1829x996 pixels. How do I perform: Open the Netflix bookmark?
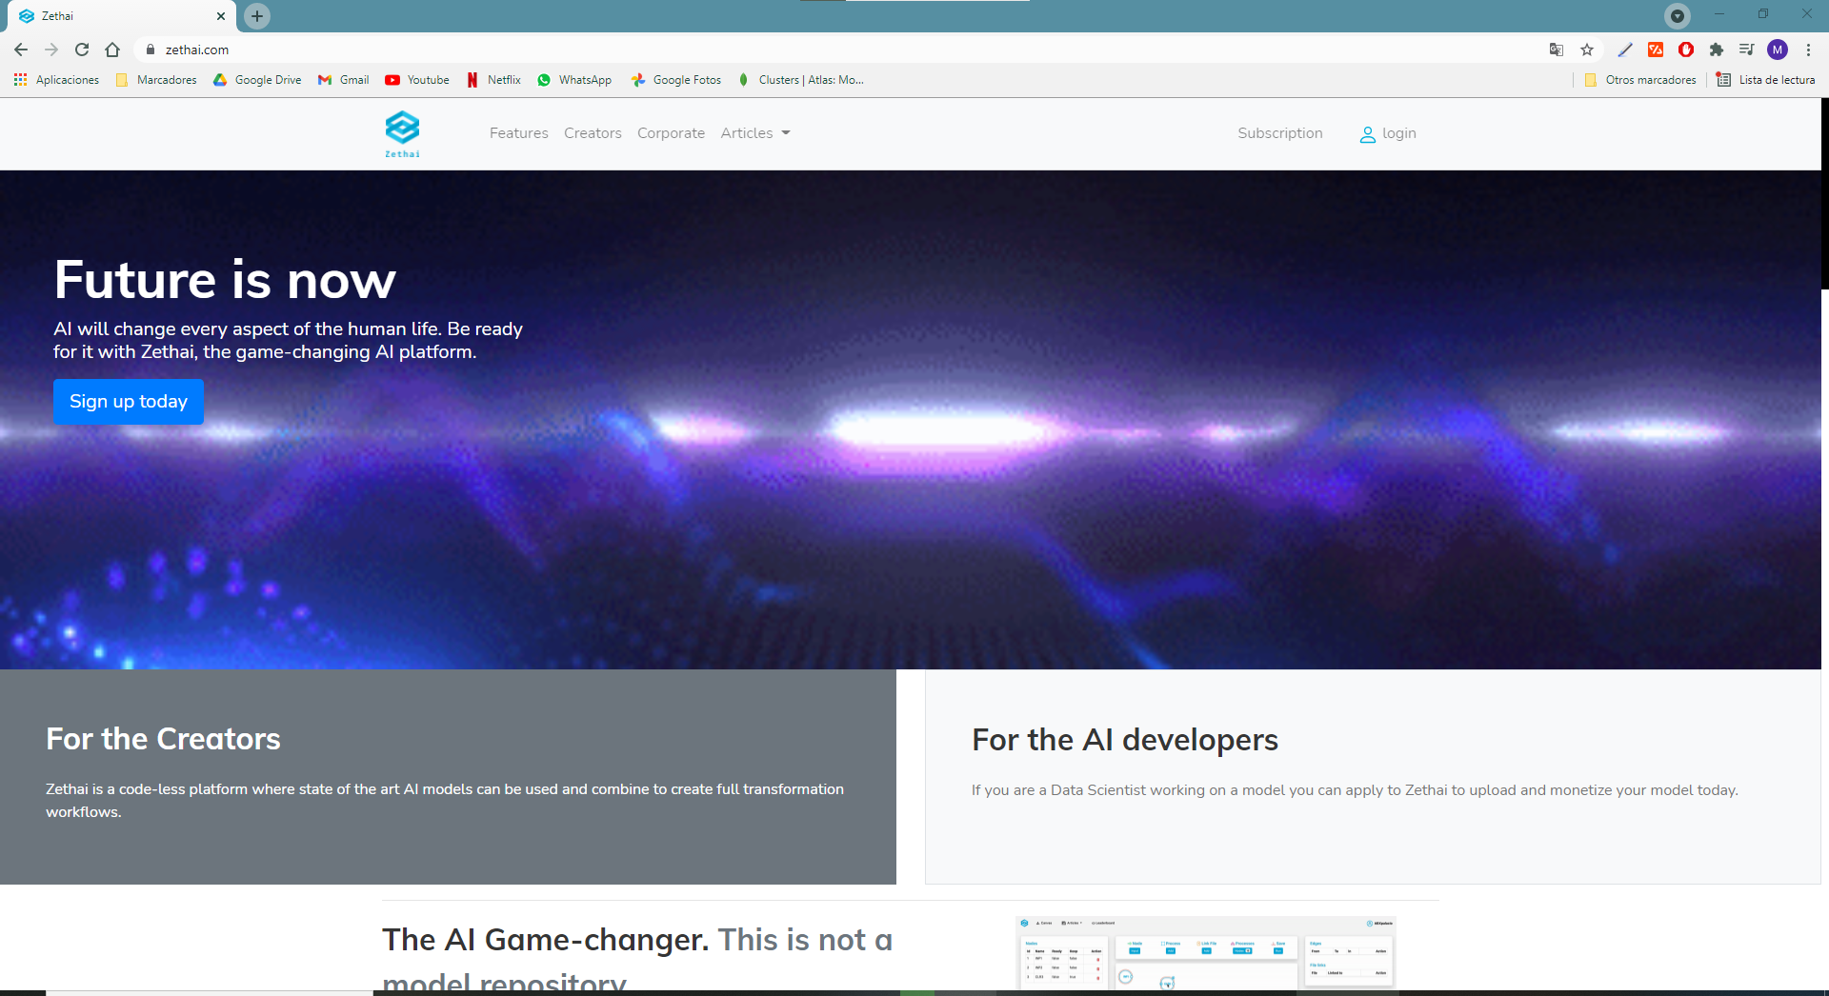(x=493, y=80)
